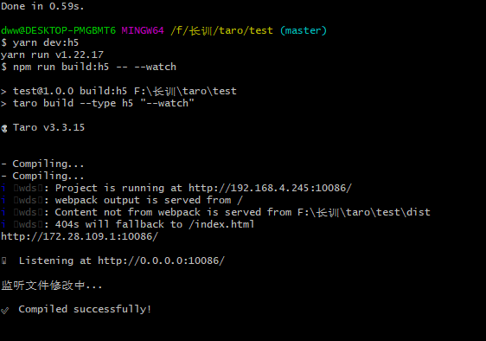Click the npm run build:h5 -- --watch line
Screen dimensions: 486x341
(89, 67)
